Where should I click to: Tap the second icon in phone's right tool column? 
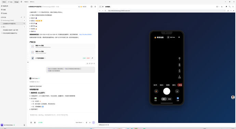[180, 65]
